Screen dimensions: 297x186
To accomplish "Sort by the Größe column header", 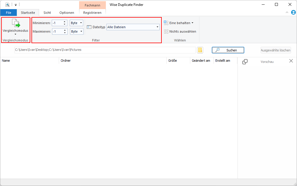I will (178, 61).
